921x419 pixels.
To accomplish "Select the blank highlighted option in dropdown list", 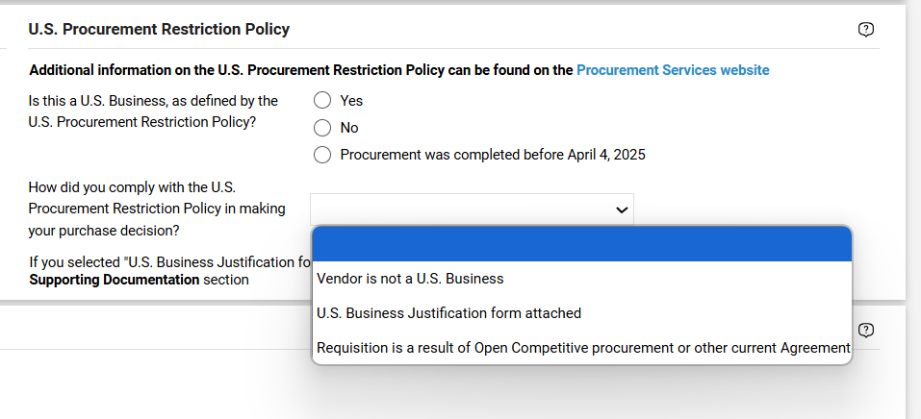I will (x=581, y=245).
